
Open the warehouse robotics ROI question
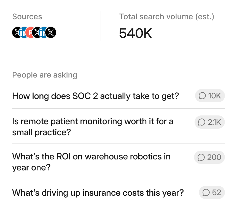[x=91, y=162]
